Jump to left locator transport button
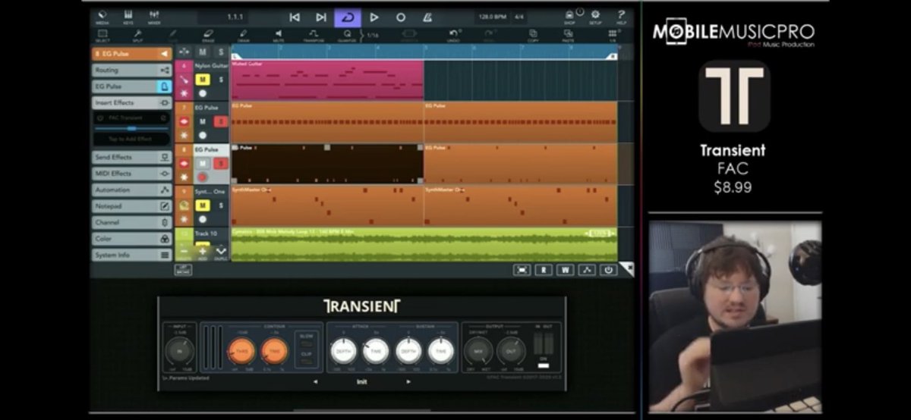The image size is (911, 420). pyautogui.click(x=295, y=17)
